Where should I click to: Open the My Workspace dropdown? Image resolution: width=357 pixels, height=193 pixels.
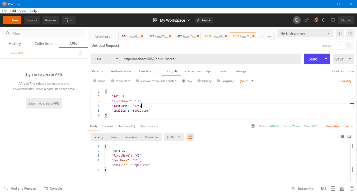171,20
